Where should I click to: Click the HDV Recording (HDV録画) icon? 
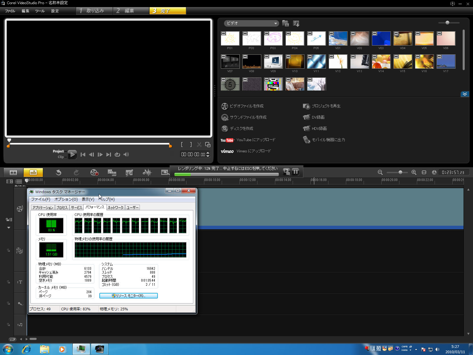pos(306,129)
